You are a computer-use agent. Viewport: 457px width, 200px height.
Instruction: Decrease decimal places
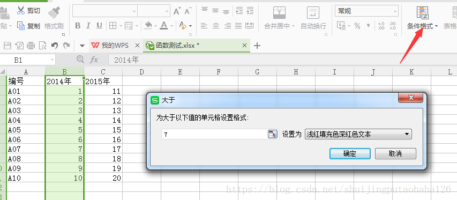[392, 26]
